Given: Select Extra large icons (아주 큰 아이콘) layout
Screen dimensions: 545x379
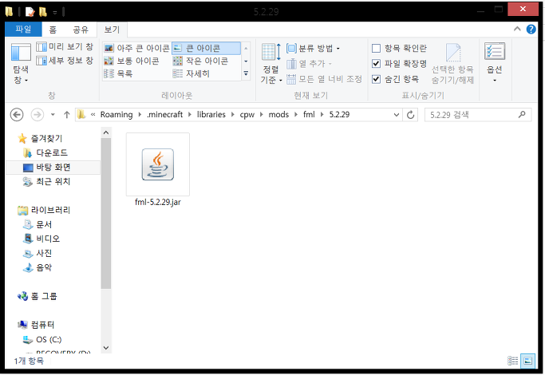Looking at the screenshot, I should point(137,48).
